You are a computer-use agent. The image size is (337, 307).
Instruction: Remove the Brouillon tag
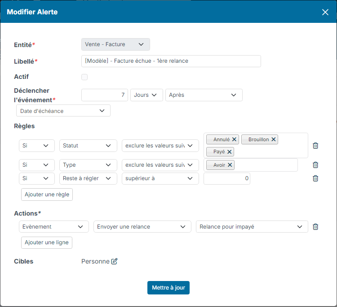[x=273, y=139]
